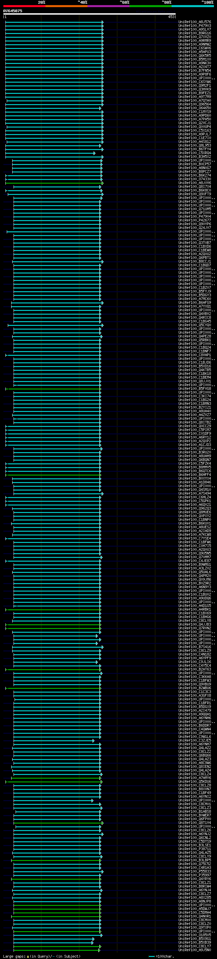
Task: Select hit label UniRef100_A9NK30
Action: (x=195, y=63)
